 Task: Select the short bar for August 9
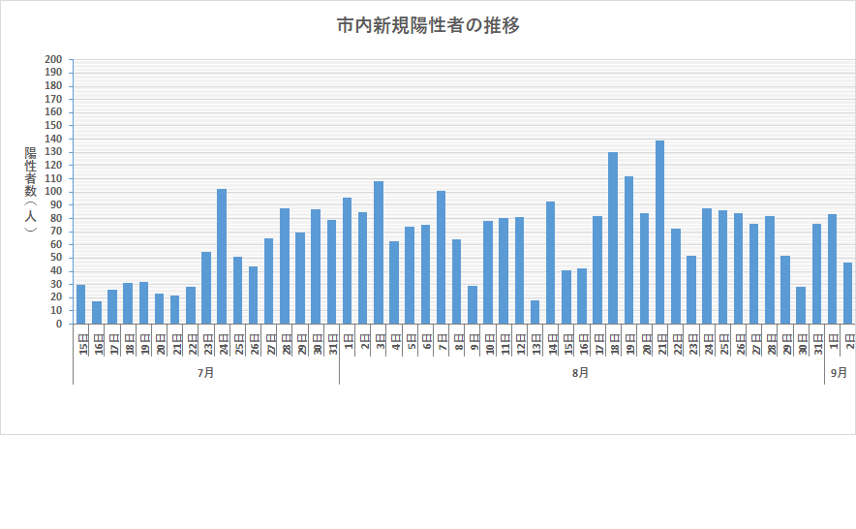[x=473, y=305]
